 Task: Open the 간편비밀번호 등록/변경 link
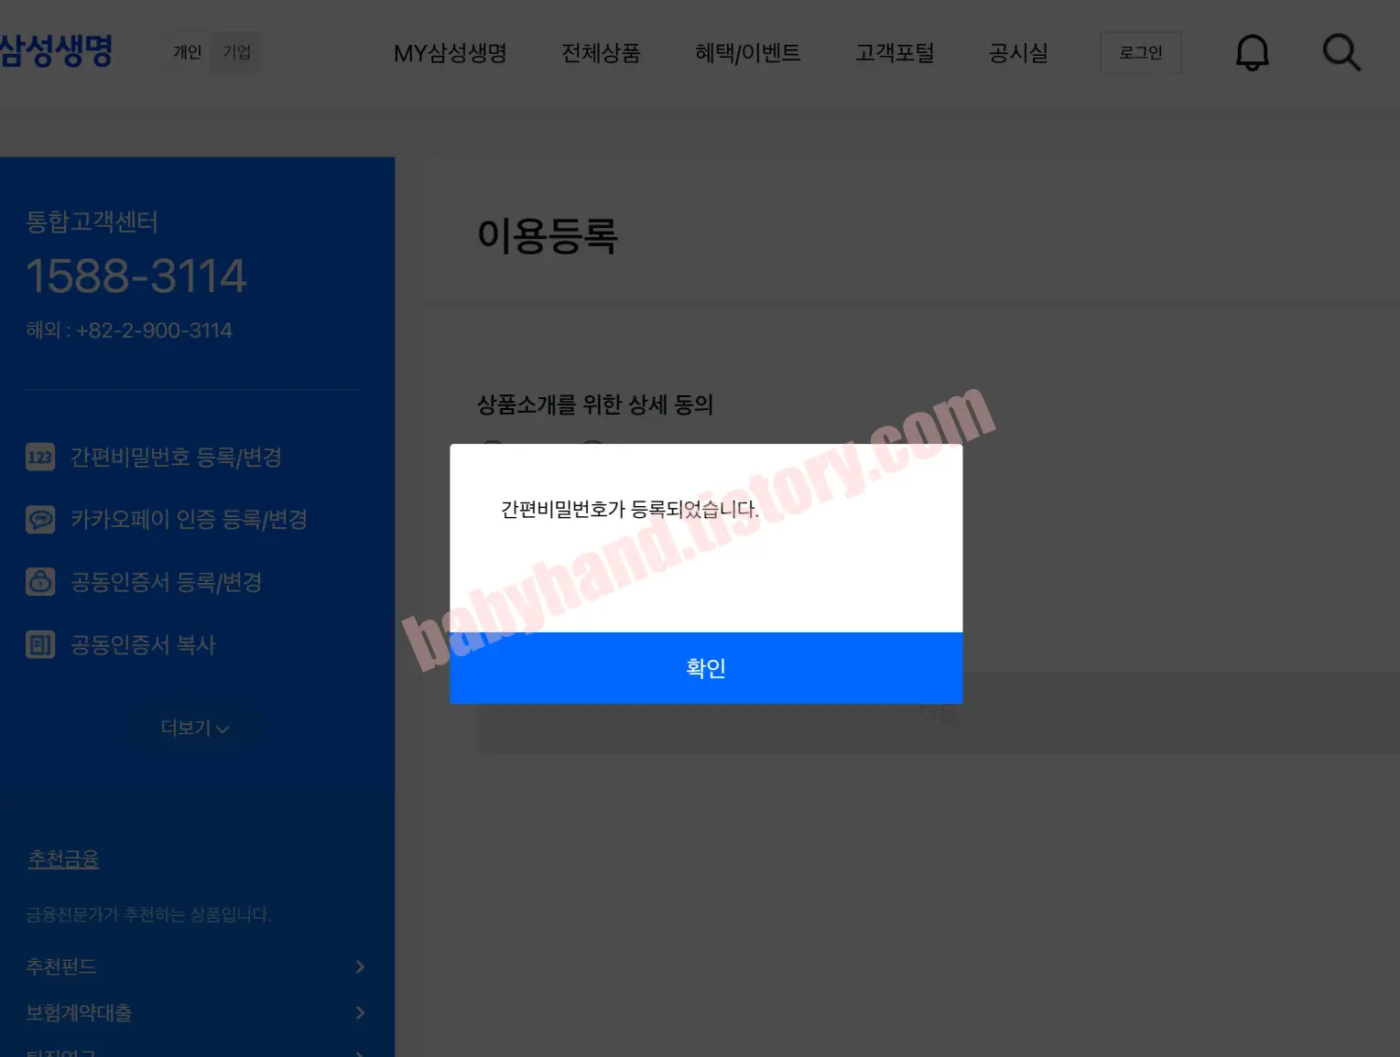[x=176, y=457]
